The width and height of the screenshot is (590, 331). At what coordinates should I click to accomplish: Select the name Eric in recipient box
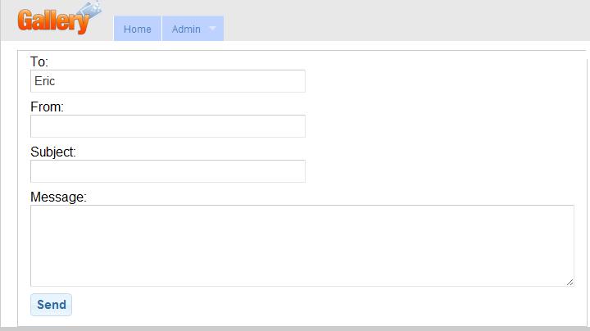[x=45, y=81]
